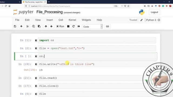The width and height of the screenshot is (173, 97).
Task: Run the selected cell
Action: 60,26
